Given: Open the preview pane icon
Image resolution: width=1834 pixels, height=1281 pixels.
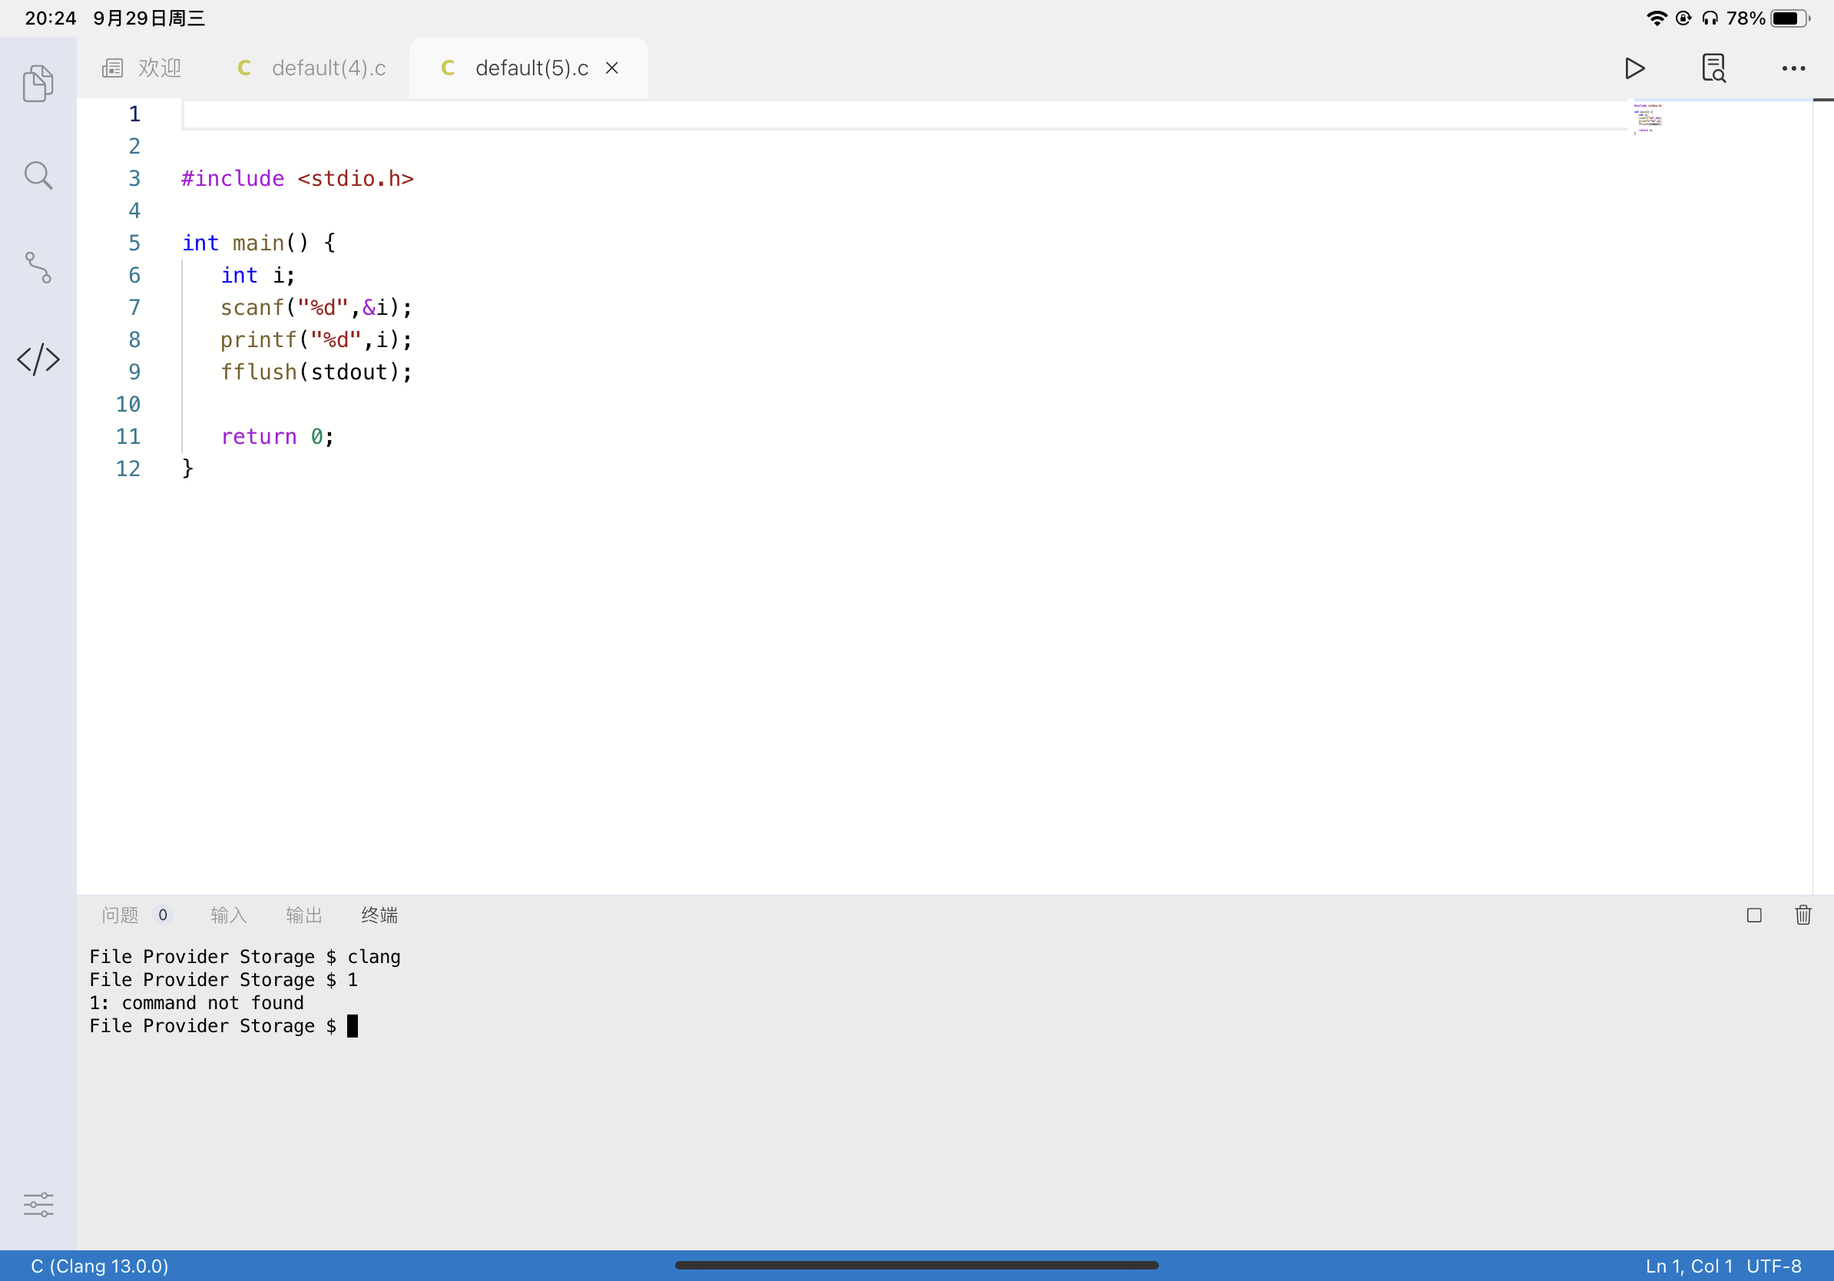Looking at the screenshot, I should coord(1714,68).
